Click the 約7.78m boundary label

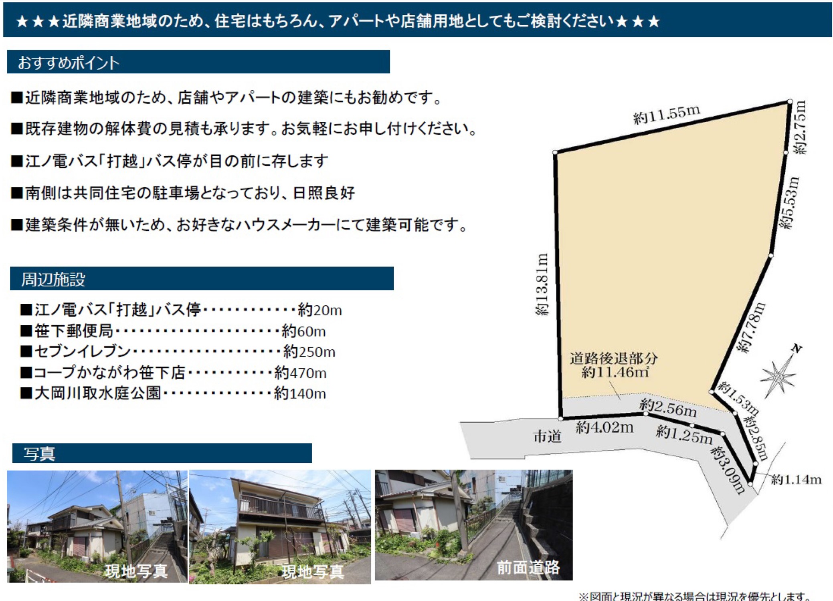click(751, 329)
